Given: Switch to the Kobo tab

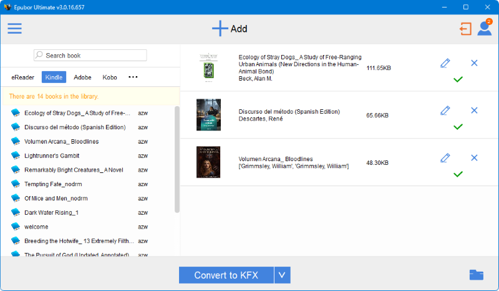Looking at the screenshot, I should pos(110,77).
